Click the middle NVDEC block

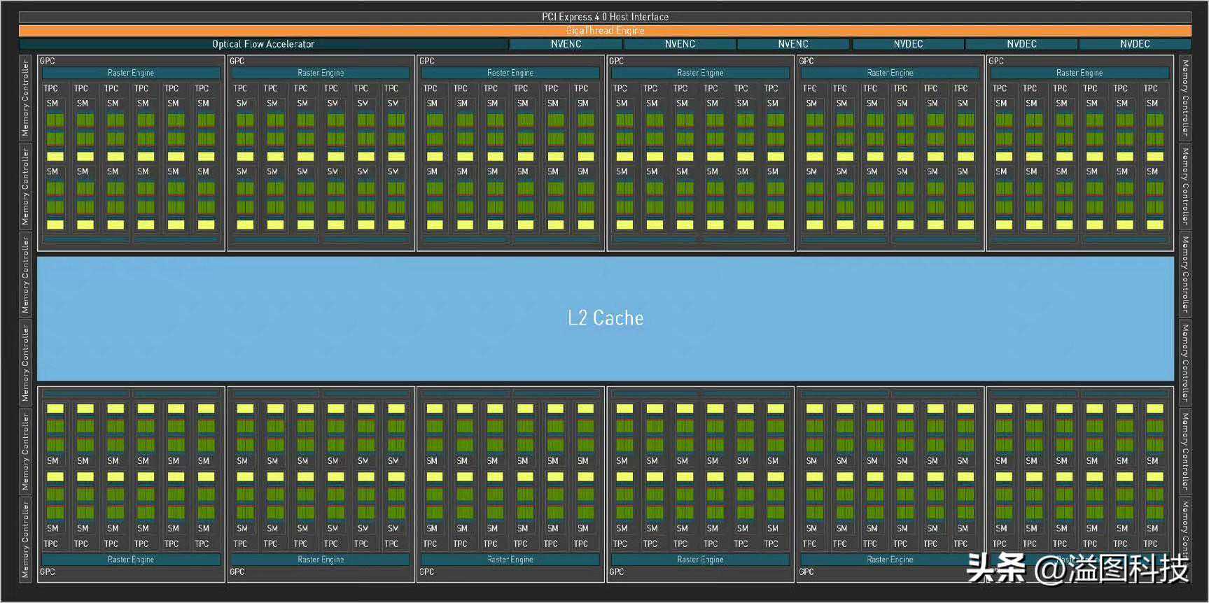(1021, 44)
